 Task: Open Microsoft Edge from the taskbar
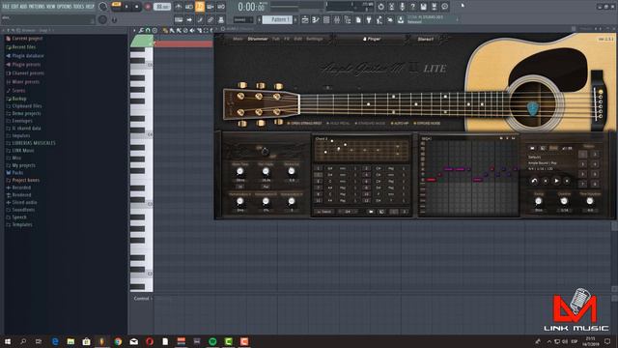55,341
